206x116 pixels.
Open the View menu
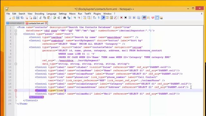click(30, 14)
